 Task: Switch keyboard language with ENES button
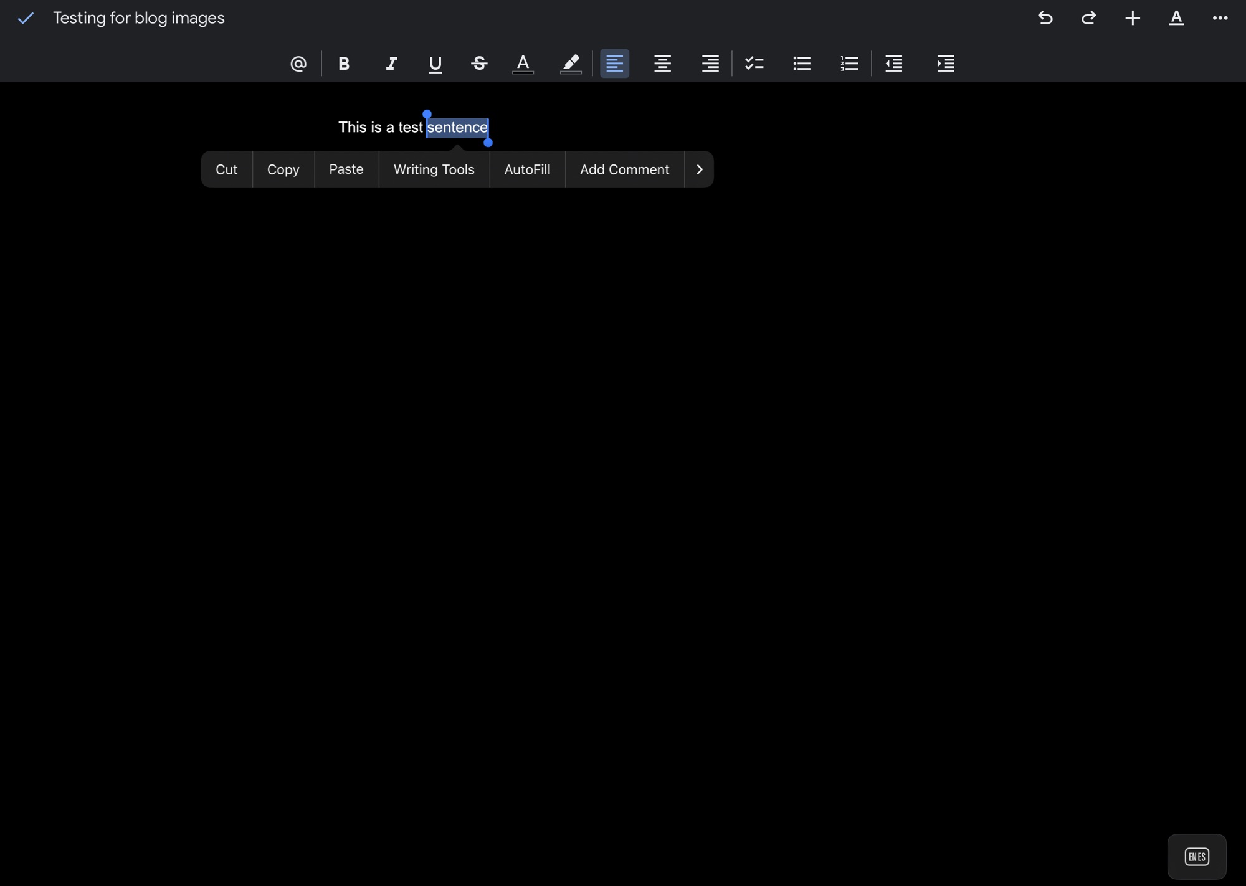tap(1197, 856)
